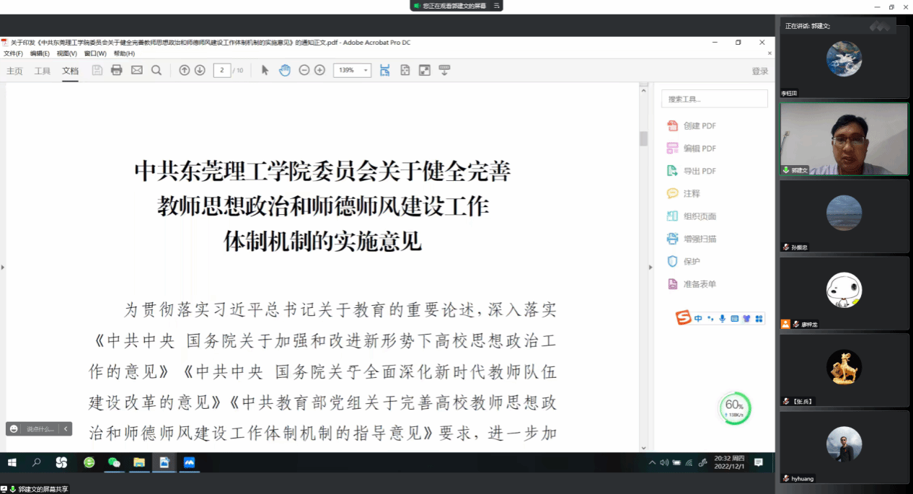Open the 注释 comment tool
This screenshot has height=494, width=913.
click(691, 193)
